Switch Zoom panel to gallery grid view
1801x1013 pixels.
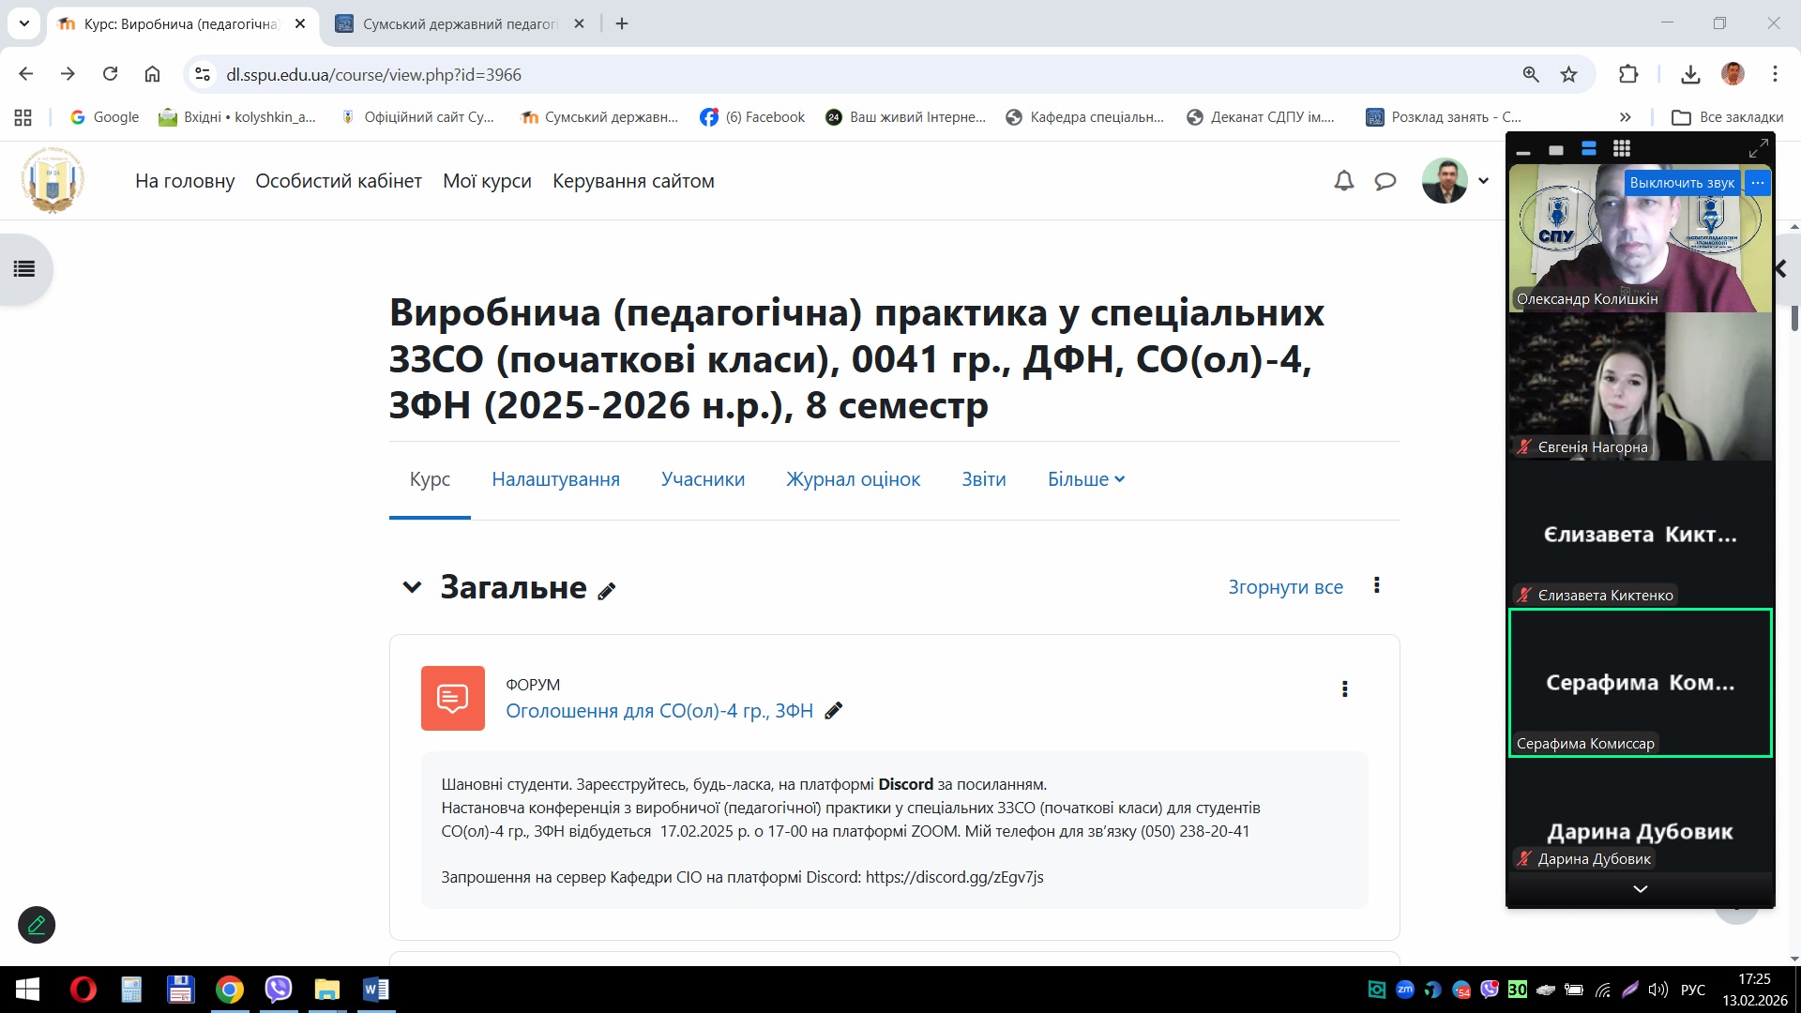coord(1621,149)
